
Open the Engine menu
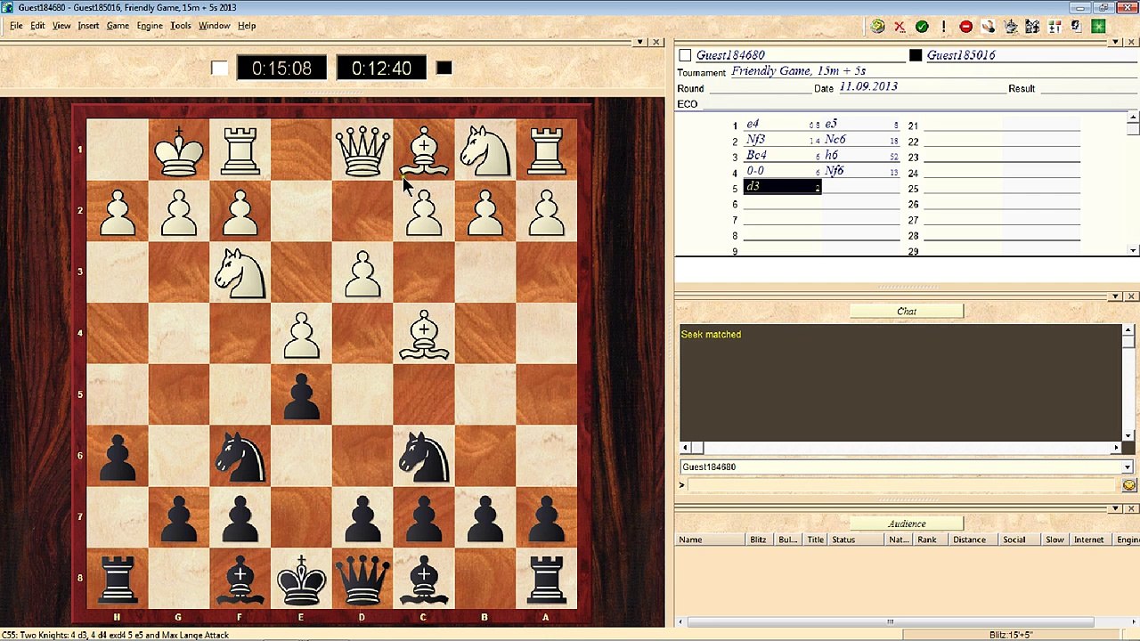point(150,26)
